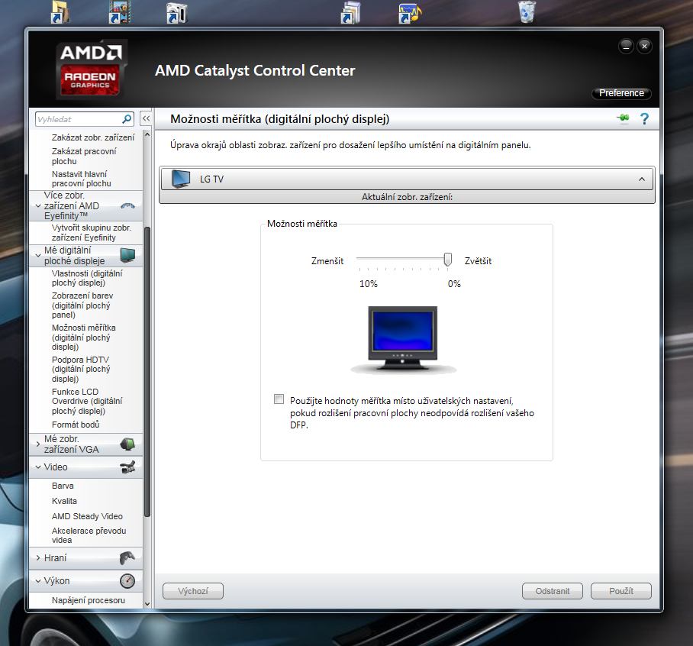693x646 pixels.
Task: Collapse the LG TV display dropdown
Action: click(642, 179)
